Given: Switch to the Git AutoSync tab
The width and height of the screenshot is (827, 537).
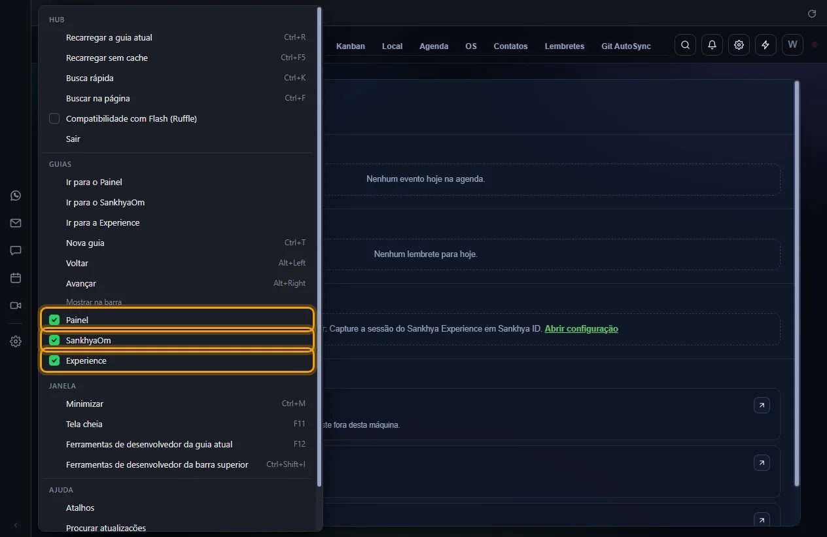Looking at the screenshot, I should click(x=626, y=46).
